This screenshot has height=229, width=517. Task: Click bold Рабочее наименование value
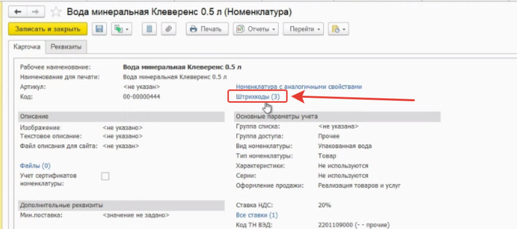pos(182,67)
